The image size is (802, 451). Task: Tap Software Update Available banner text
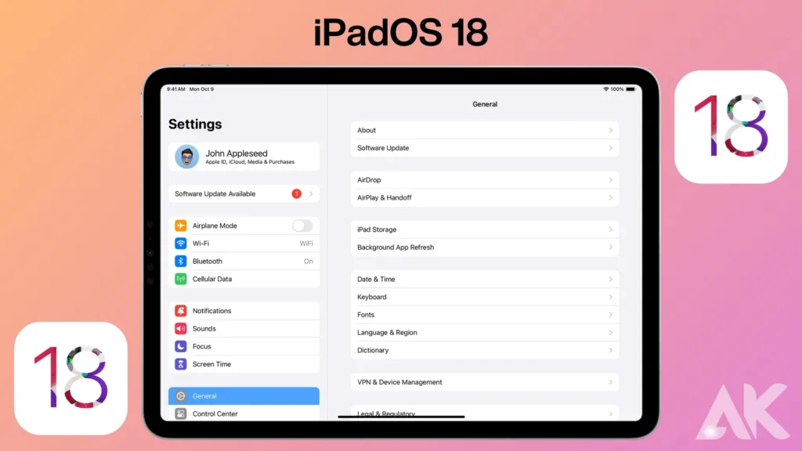pyautogui.click(x=215, y=194)
